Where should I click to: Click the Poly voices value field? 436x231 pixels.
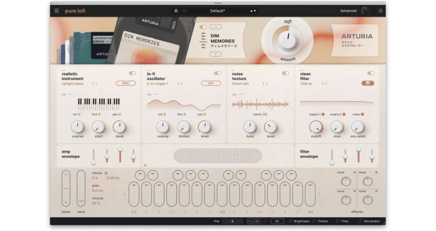[232, 221]
